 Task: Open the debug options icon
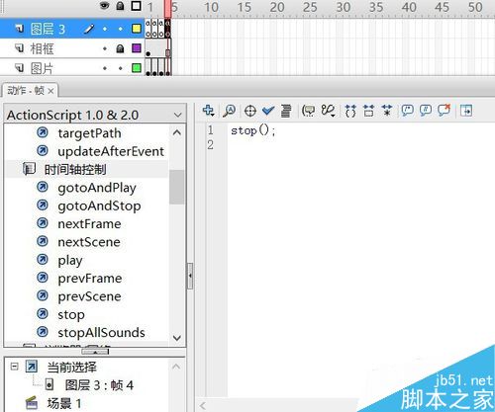pyautogui.click(x=329, y=111)
